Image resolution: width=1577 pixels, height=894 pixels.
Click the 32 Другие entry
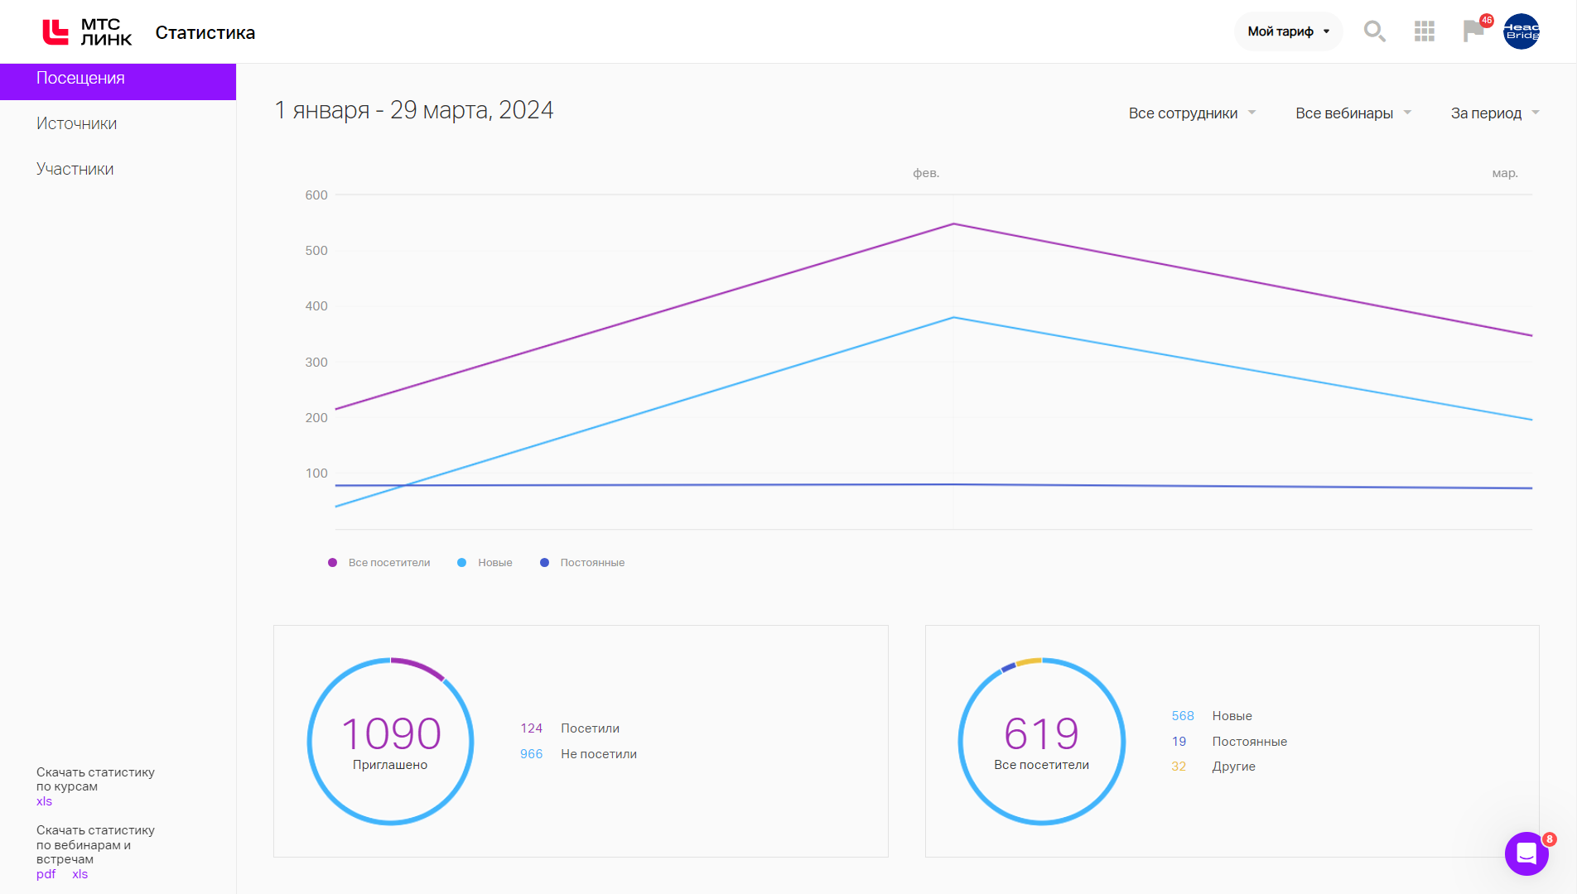[x=1213, y=767]
